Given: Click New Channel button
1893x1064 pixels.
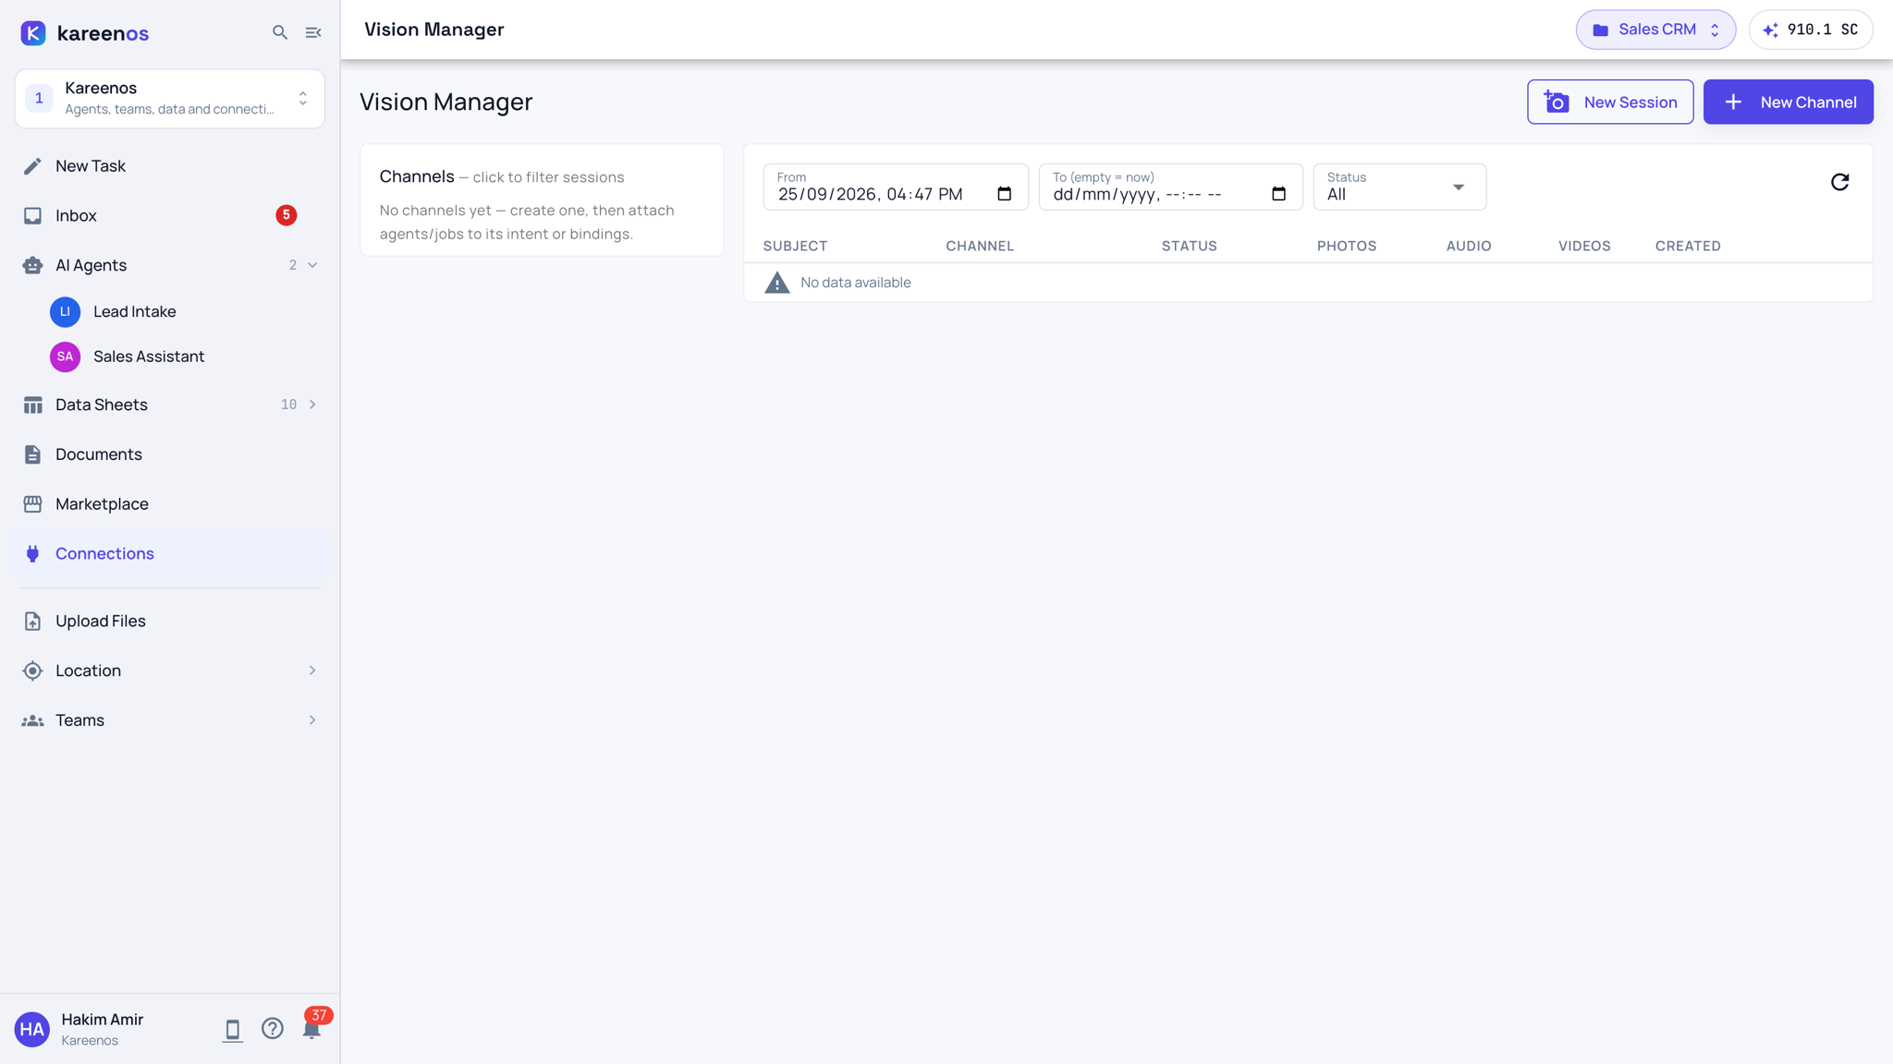Looking at the screenshot, I should (x=1788, y=102).
